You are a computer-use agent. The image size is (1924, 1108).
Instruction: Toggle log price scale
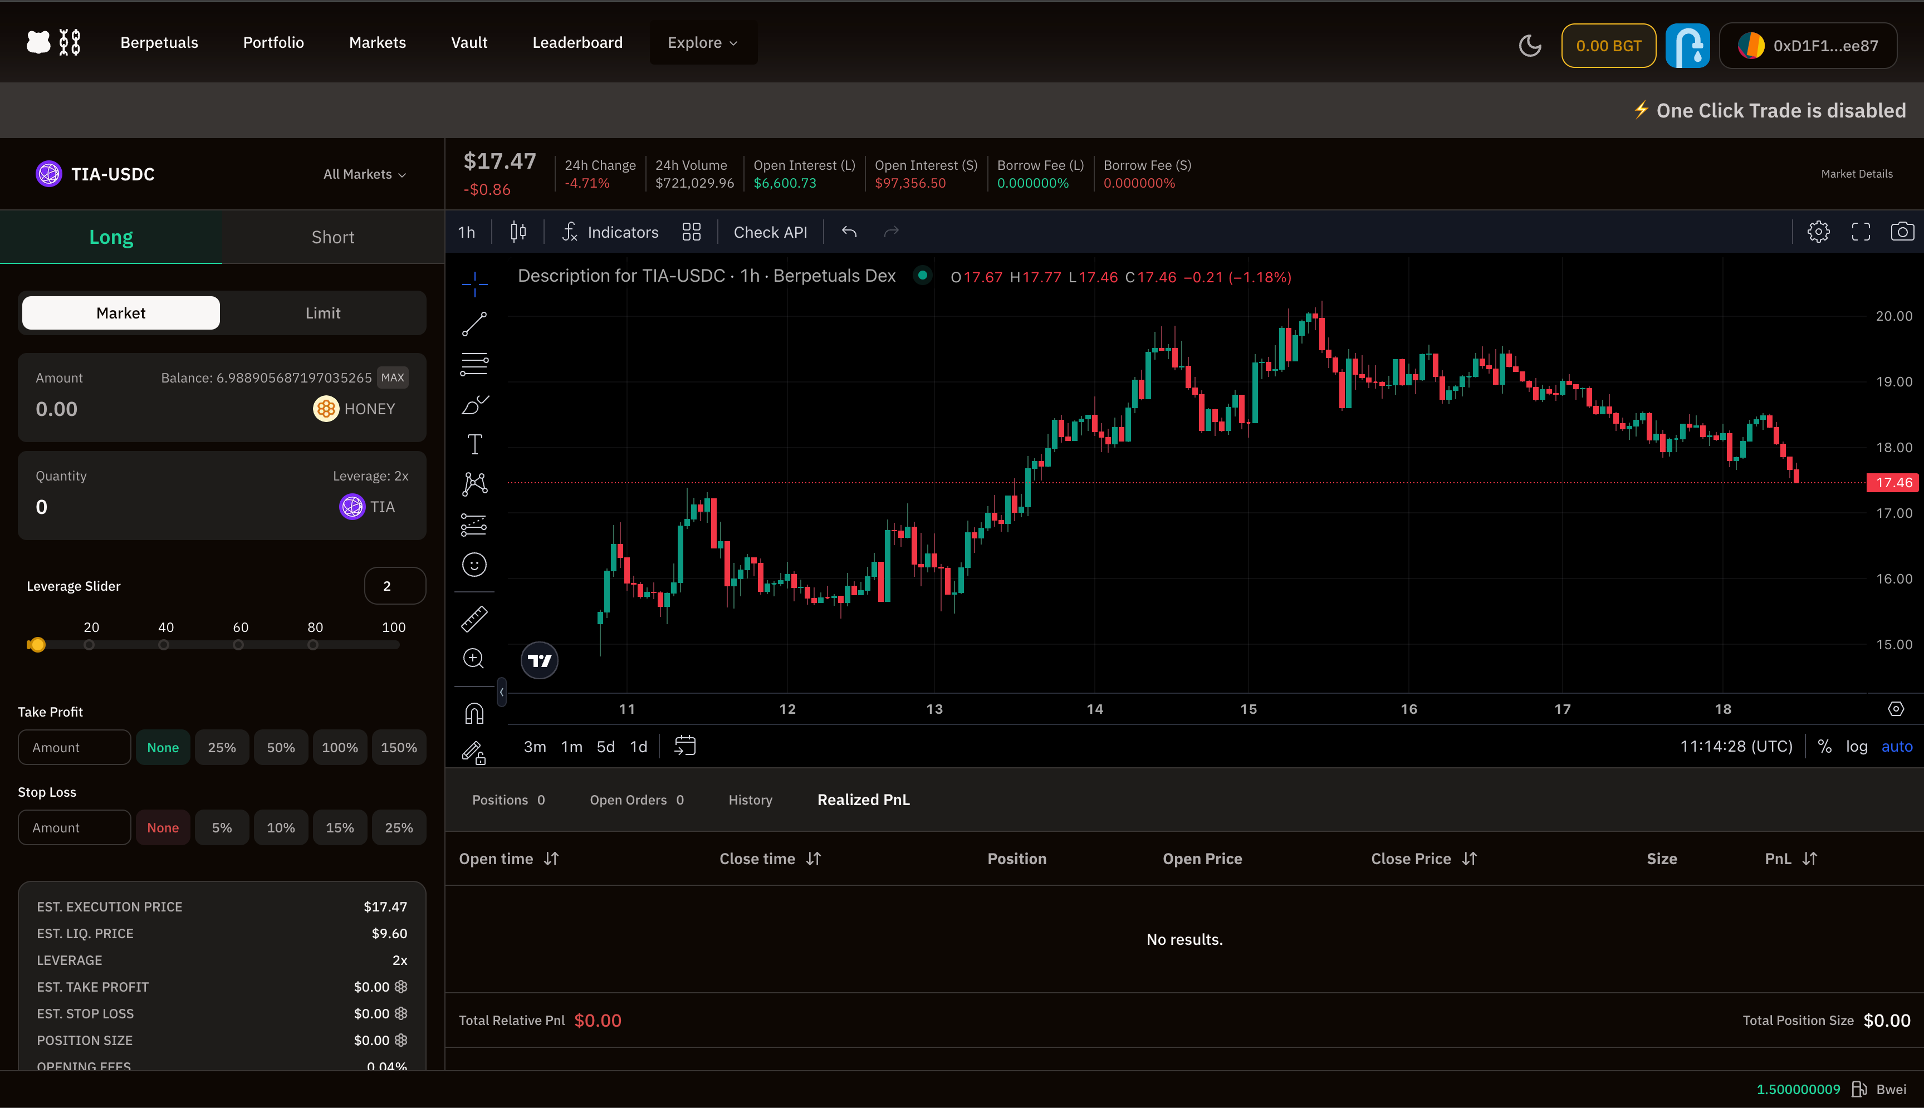tap(1856, 747)
